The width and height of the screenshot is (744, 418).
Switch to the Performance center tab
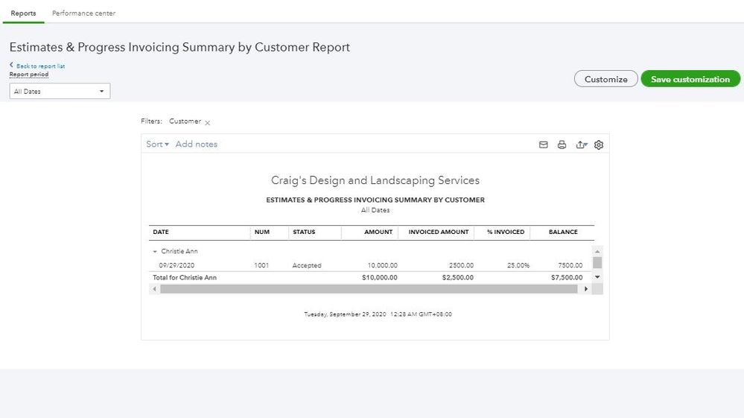[x=83, y=13]
